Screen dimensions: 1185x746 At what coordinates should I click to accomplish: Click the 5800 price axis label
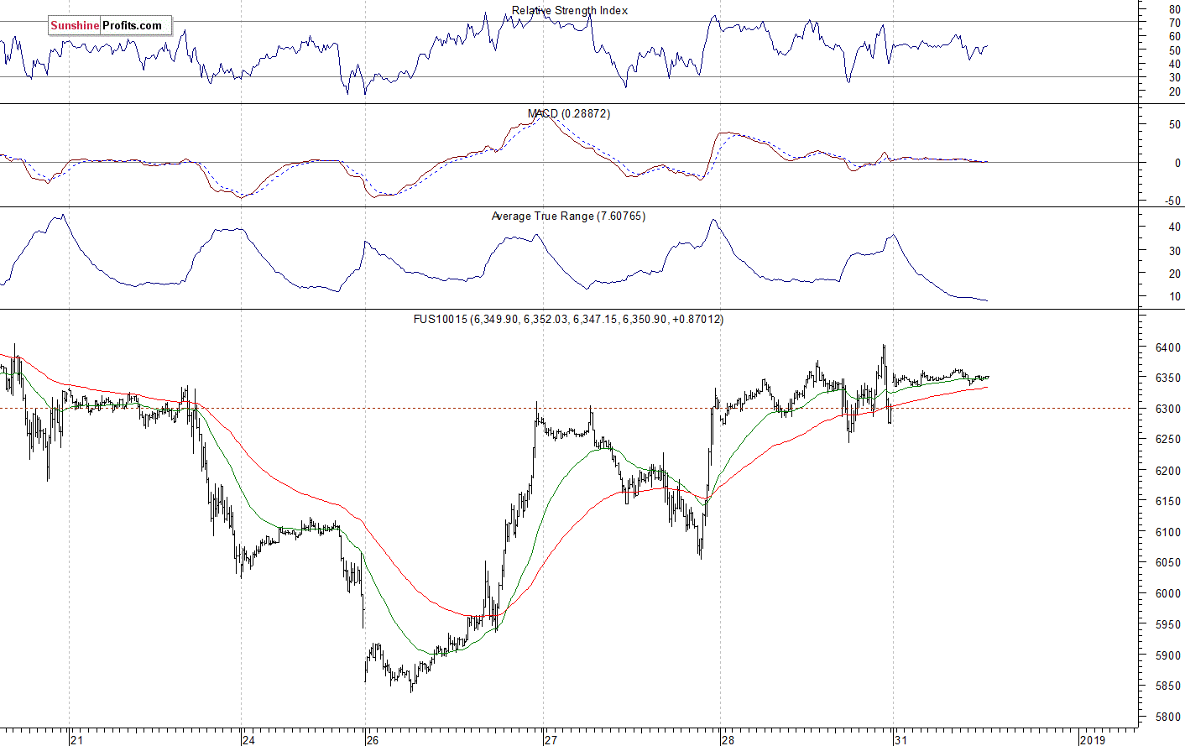pyautogui.click(x=1168, y=717)
